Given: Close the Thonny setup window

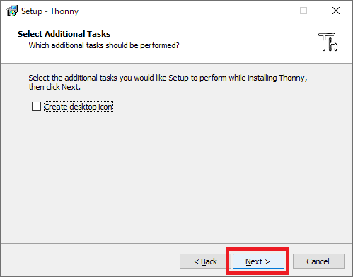Looking at the screenshot, I should pyautogui.click(x=336, y=11).
